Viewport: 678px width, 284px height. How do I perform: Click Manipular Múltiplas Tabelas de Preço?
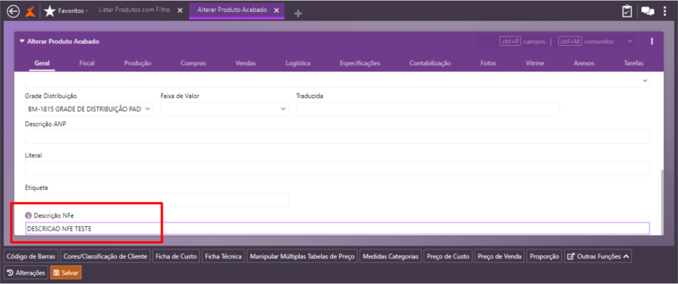point(302,256)
